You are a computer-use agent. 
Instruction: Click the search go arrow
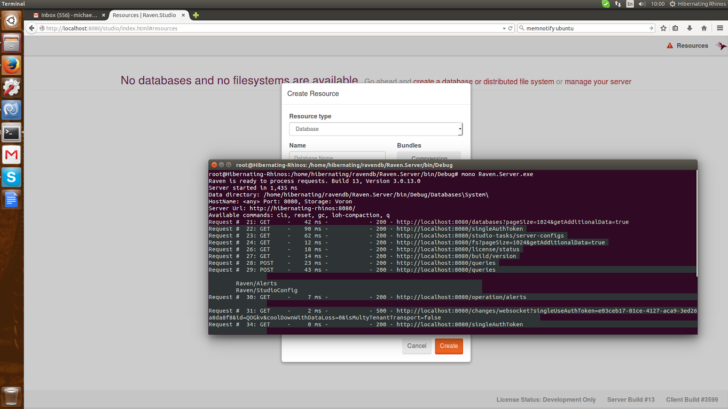coord(651,28)
